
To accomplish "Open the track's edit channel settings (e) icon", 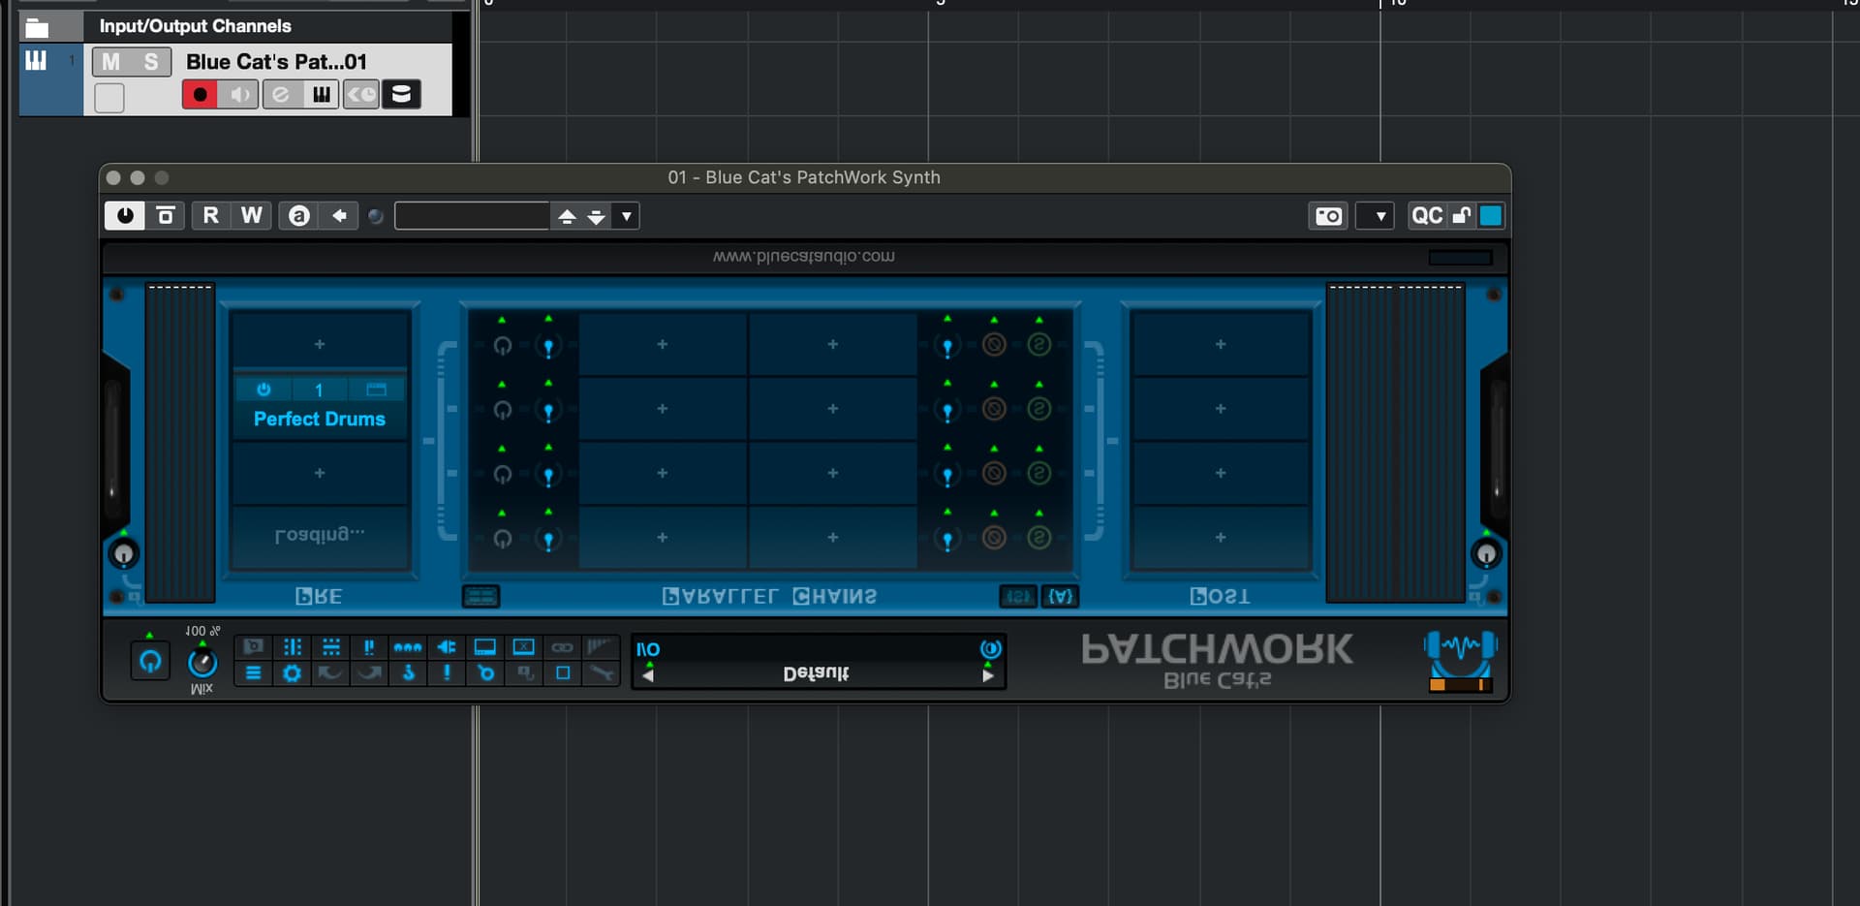I will [x=281, y=95].
